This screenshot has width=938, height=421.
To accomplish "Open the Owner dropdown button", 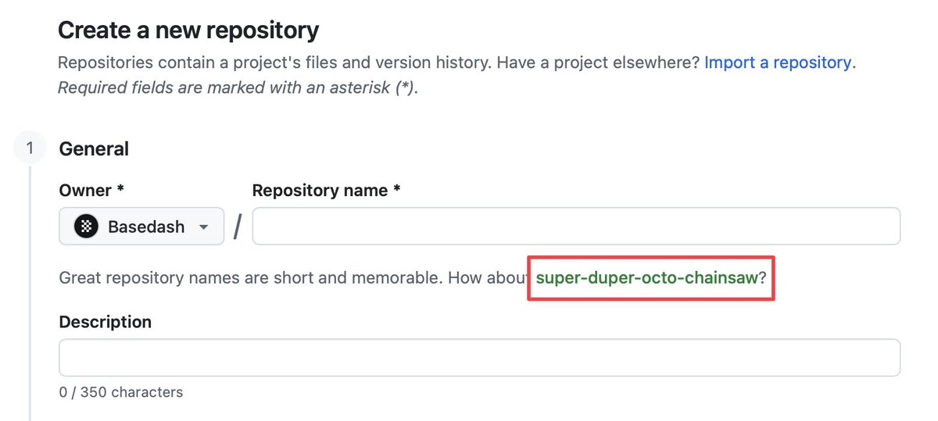I will pos(141,227).
